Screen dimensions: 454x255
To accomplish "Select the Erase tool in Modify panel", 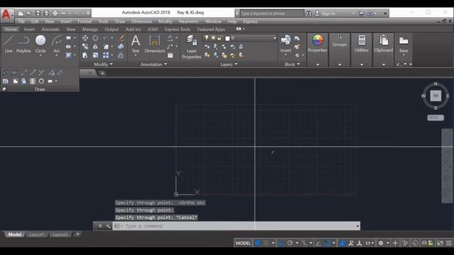I will click(x=121, y=38).
